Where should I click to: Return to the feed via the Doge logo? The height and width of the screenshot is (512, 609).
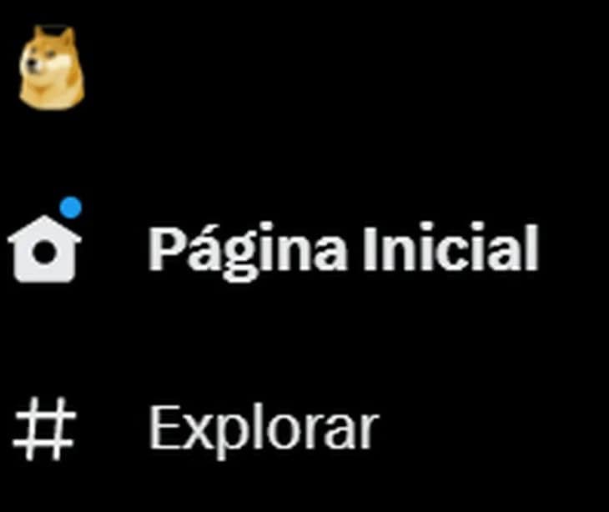click(x=52, y=68)
